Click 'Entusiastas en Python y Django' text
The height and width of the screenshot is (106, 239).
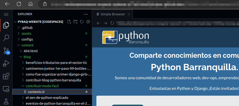coord(178,89)
